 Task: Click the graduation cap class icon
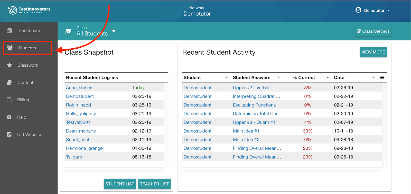(69, 31)
